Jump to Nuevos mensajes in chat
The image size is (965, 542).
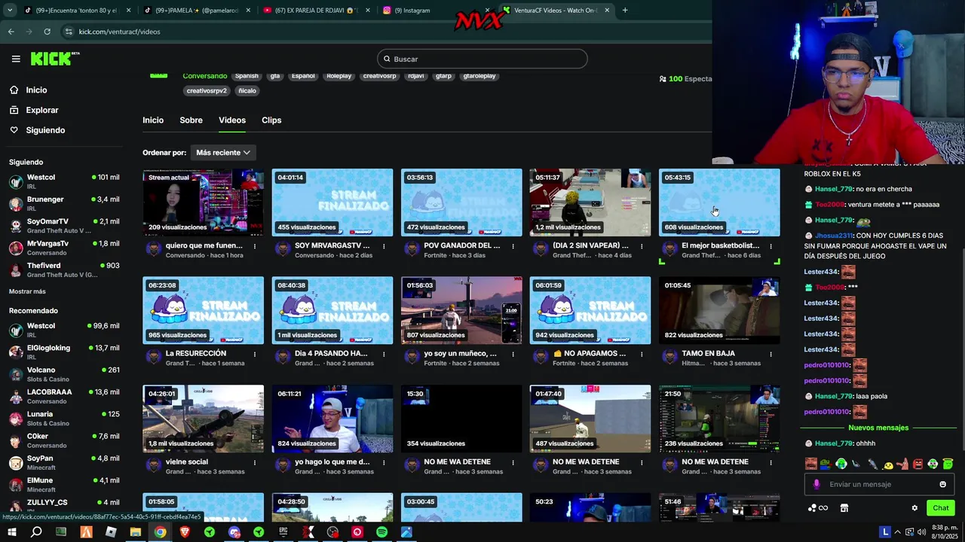click(878, 428)
